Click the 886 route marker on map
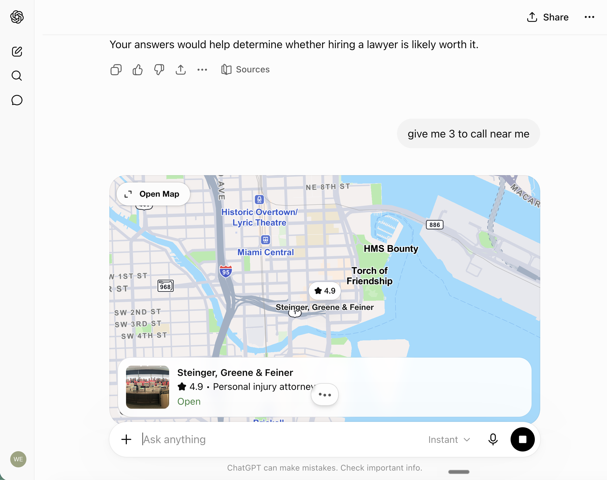607x480 pixels. [435, 225]
